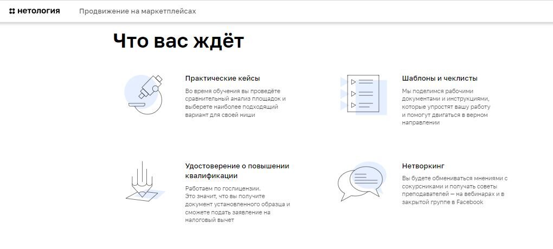
Task: Select the Нетворкинг title
Action: [x=423, y=166]
